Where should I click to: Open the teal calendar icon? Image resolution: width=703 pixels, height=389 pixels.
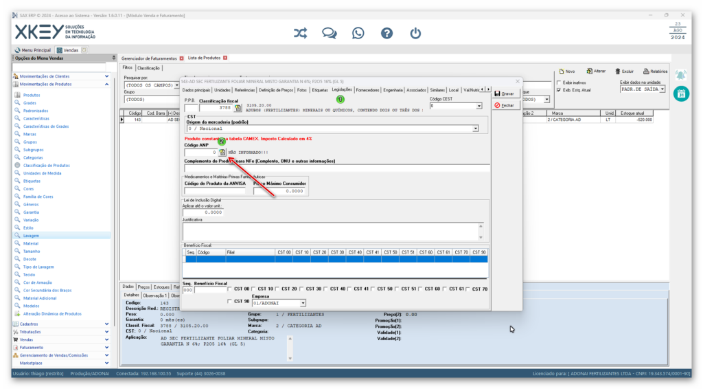point(681,93)
